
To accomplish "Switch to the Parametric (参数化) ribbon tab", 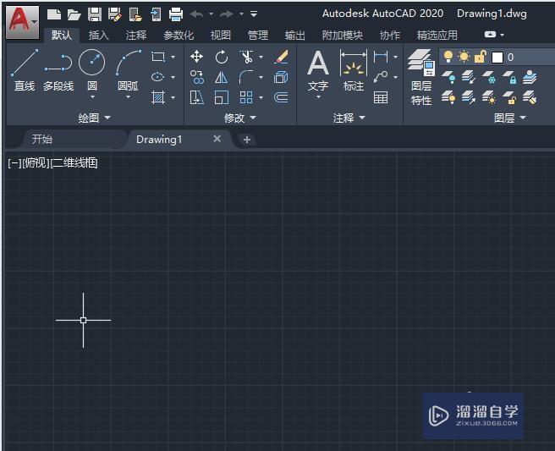I will tap(179, 35).
